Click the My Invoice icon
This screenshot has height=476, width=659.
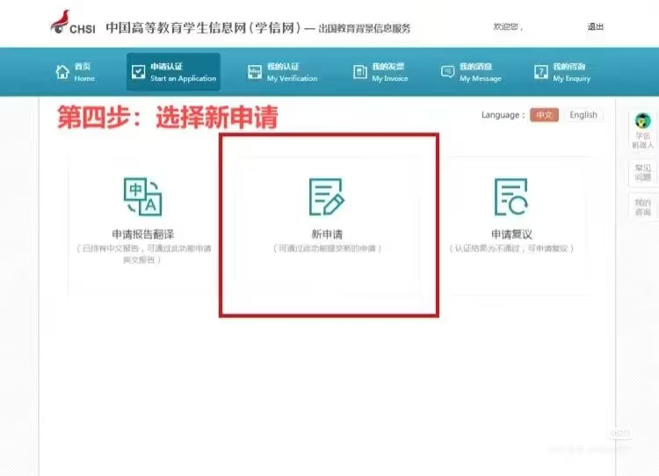pos(359,72)
